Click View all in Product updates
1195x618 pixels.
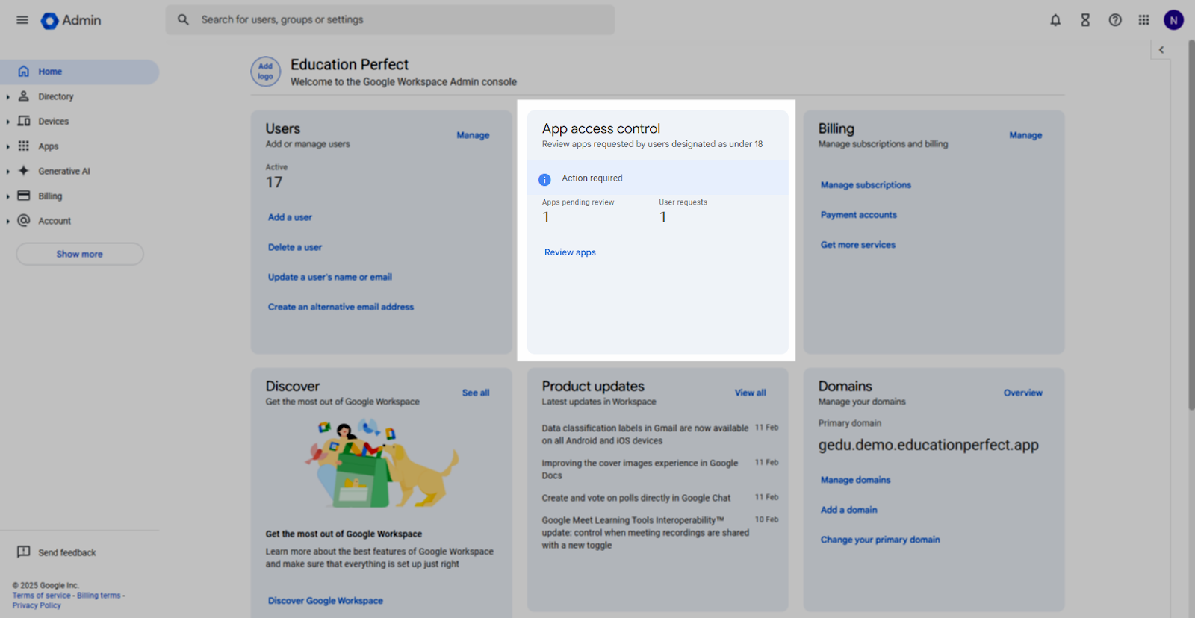pyautogui.click(x=750, y=393)
